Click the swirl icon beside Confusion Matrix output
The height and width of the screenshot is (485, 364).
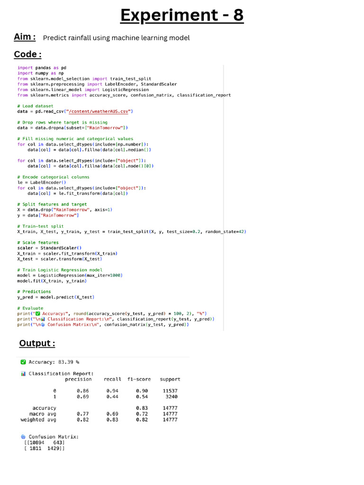click(x=23, y=437)
